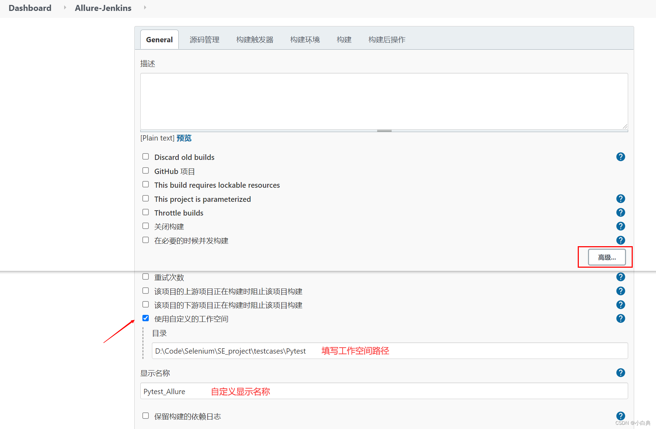Open Allure-Jenkins breadcrumb link
Screen dimensions: 656x429
pyautogui.click(x=103, y=8)
